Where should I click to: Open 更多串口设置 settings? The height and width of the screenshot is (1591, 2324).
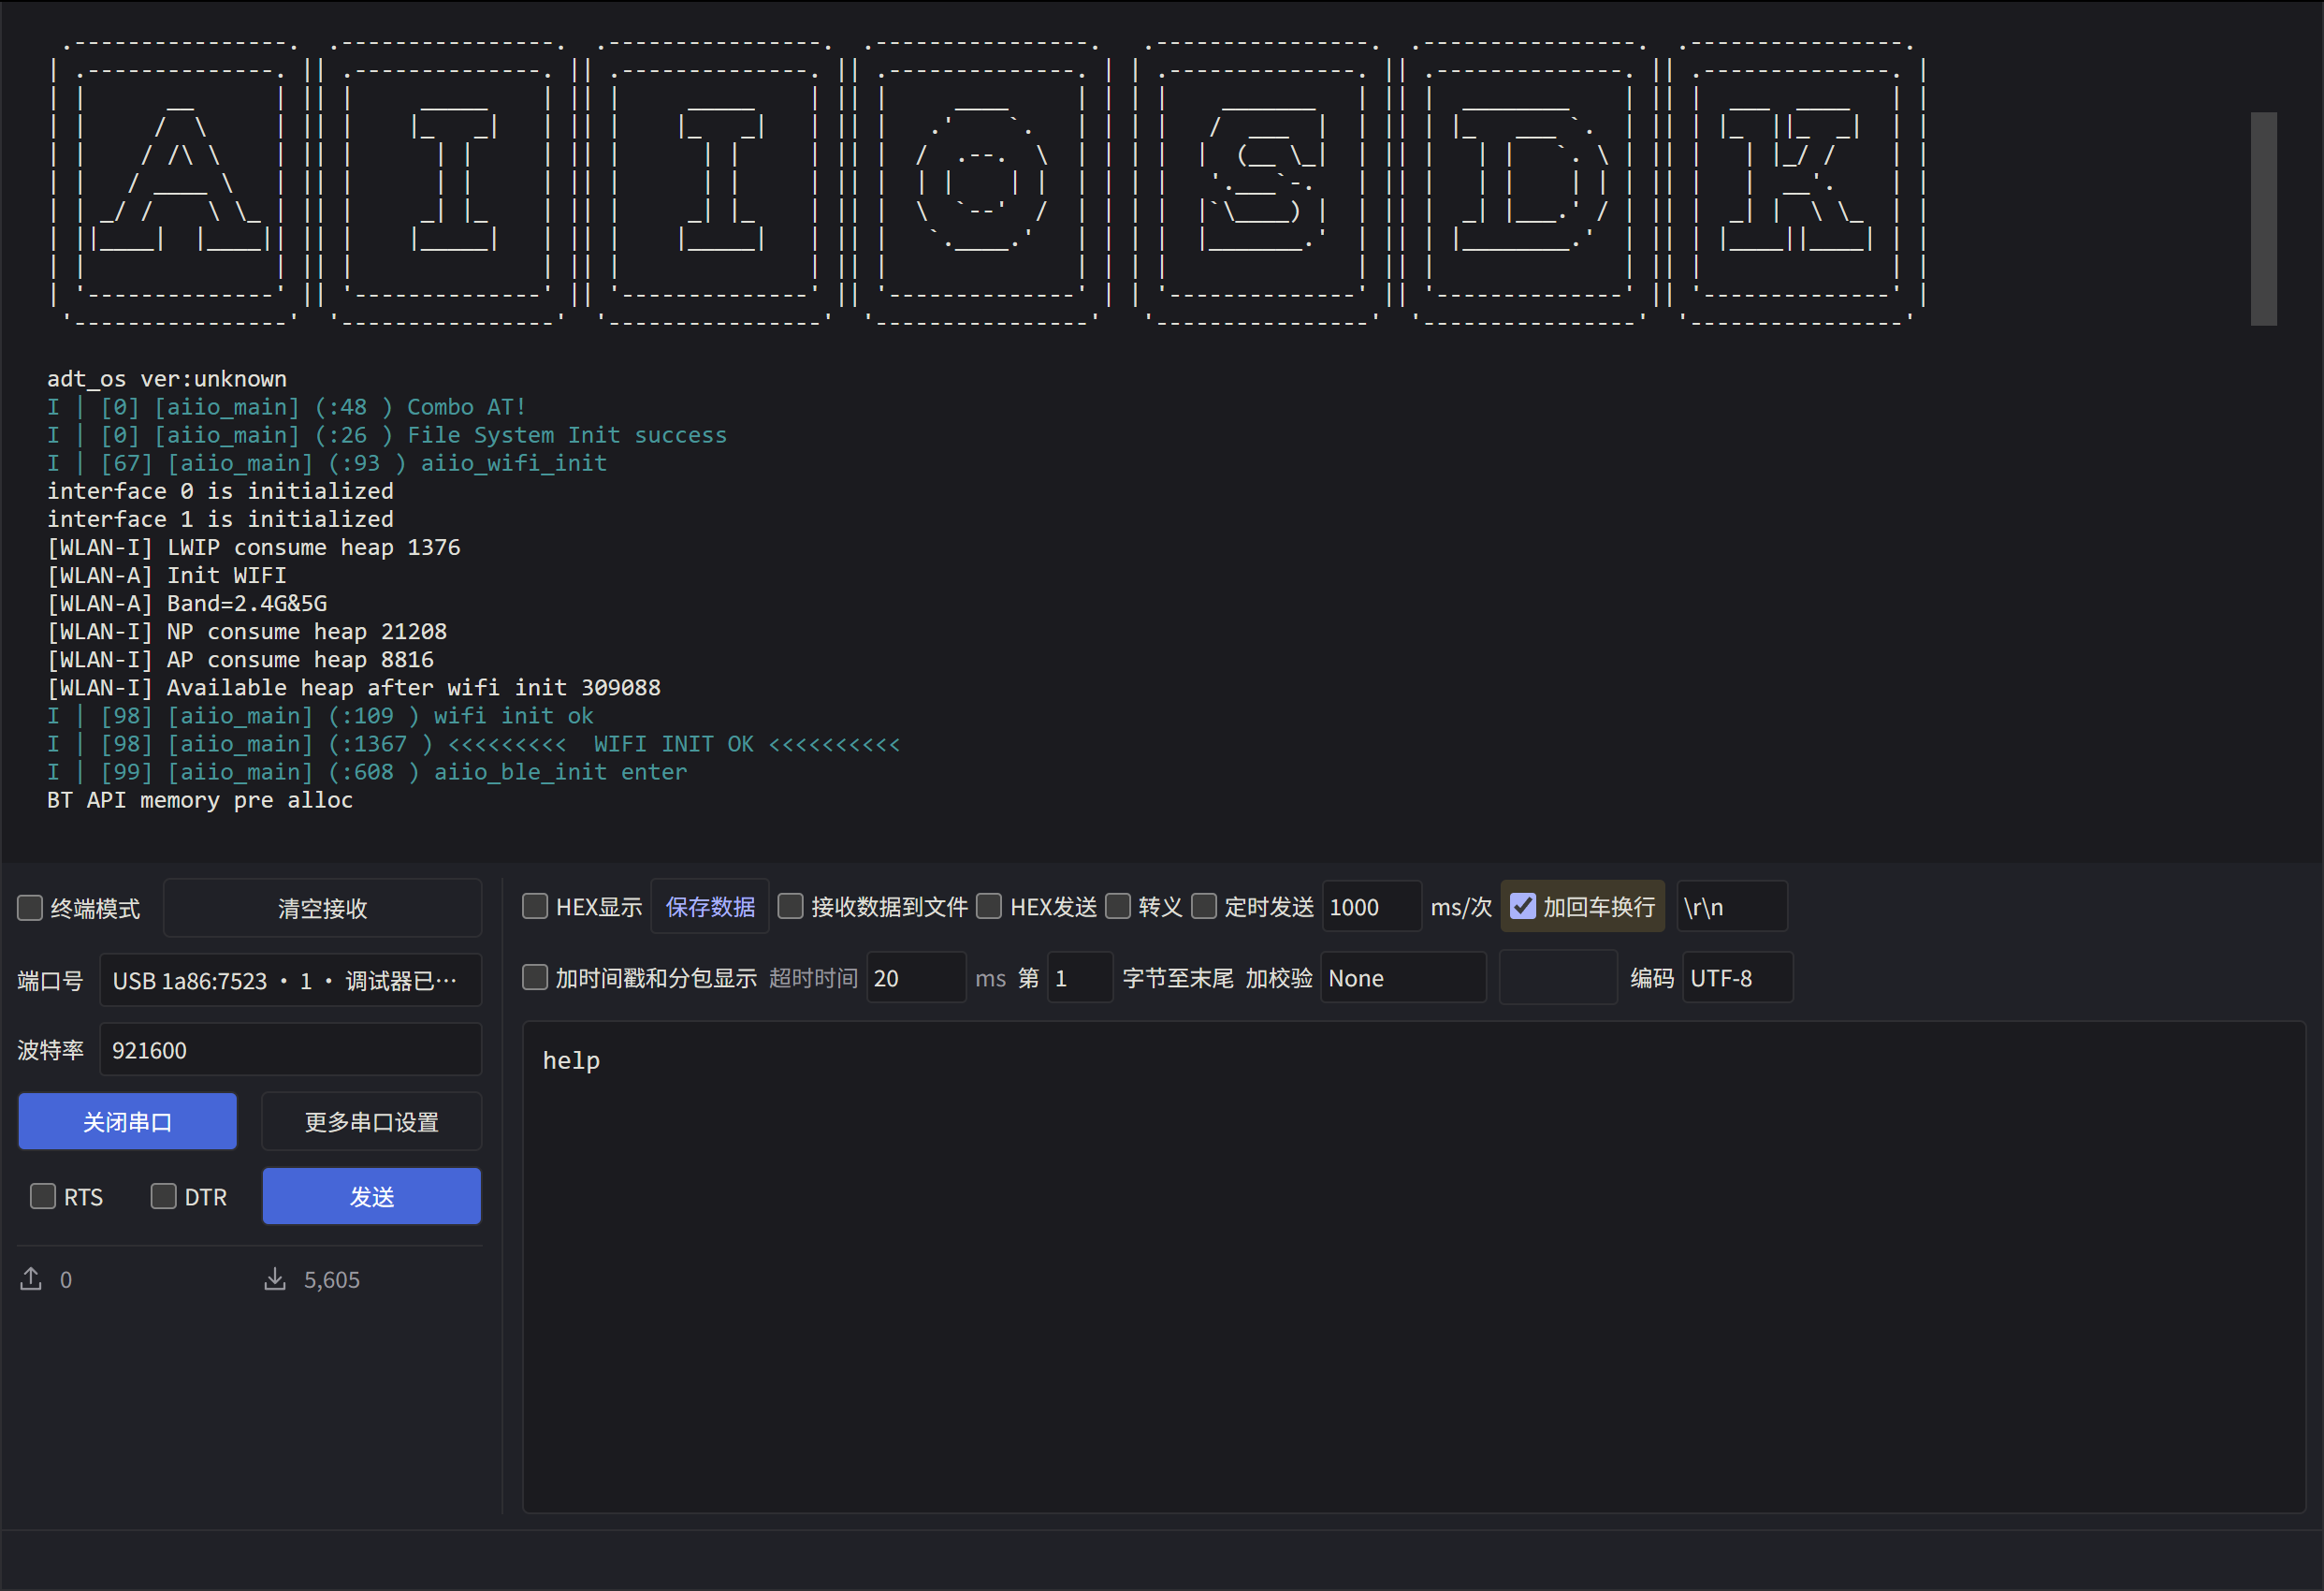(371, 1122)
